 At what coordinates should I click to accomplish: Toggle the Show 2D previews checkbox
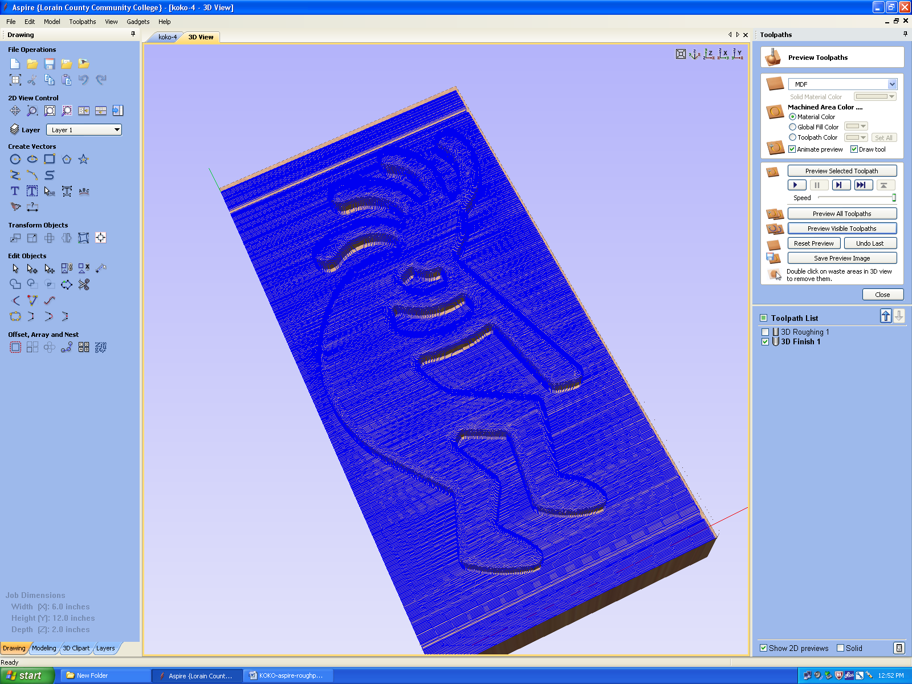[763, 648]
